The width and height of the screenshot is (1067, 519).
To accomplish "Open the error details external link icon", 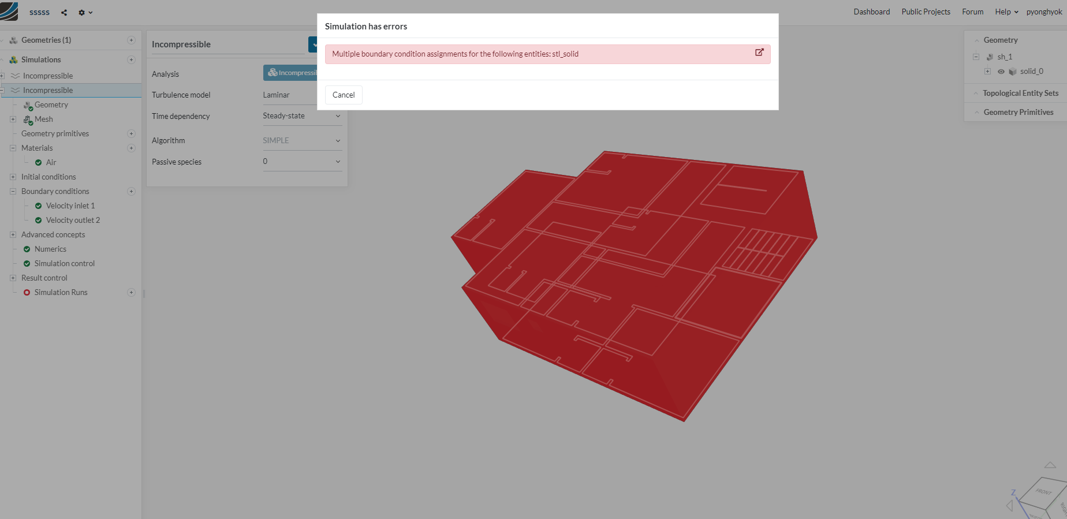I will pos(759,53).
